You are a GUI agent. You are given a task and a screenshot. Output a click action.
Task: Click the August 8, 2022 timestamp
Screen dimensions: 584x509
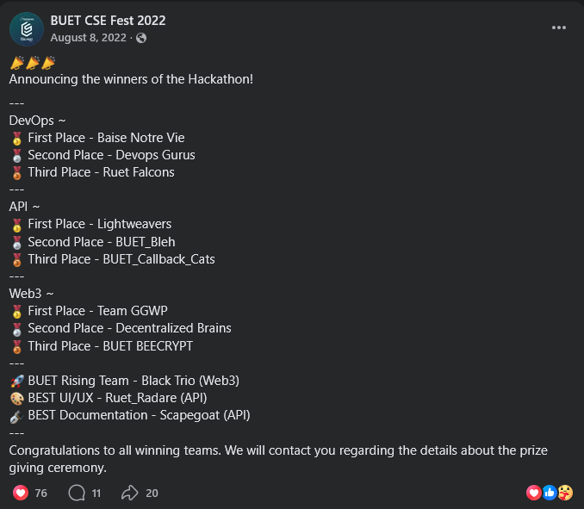[88, 38]
